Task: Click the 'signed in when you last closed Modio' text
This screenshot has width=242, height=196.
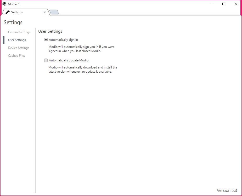Action: click(75, 51)
